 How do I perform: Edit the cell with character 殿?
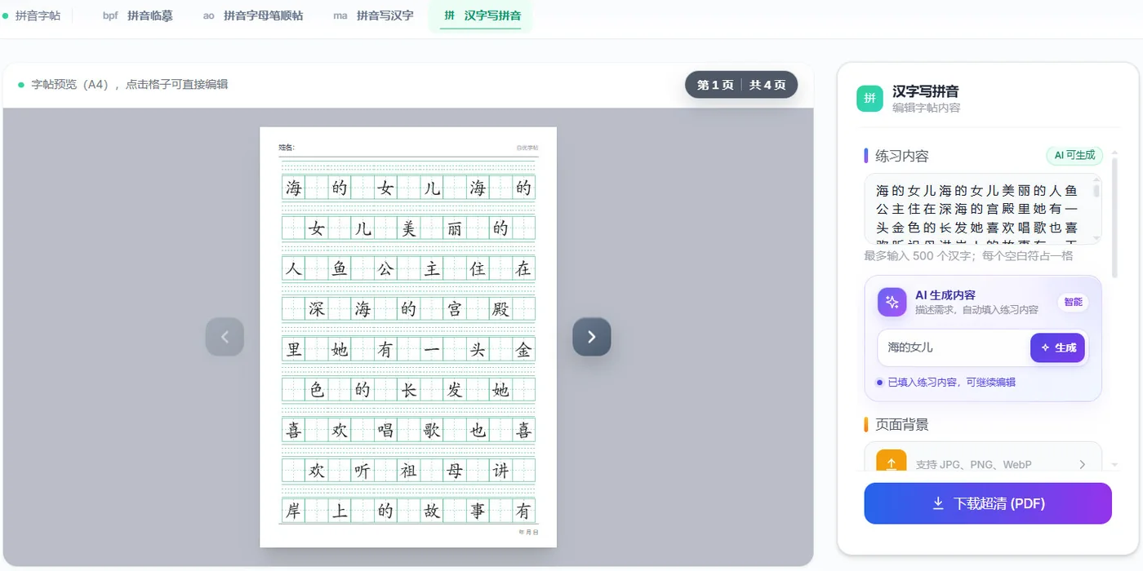[500, 309]
